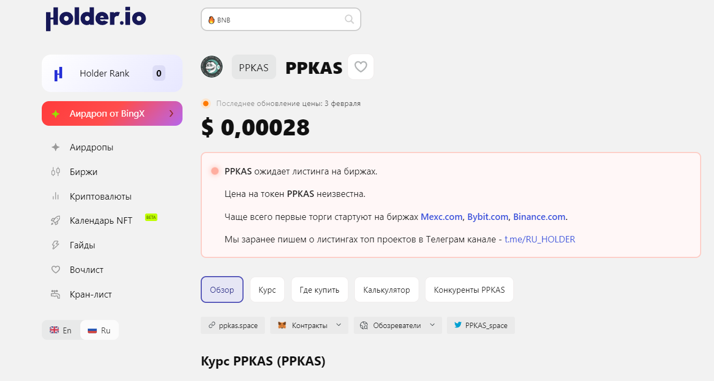
Task: Expand the BingX airdrop banner arrow
Action: [171, 113]
